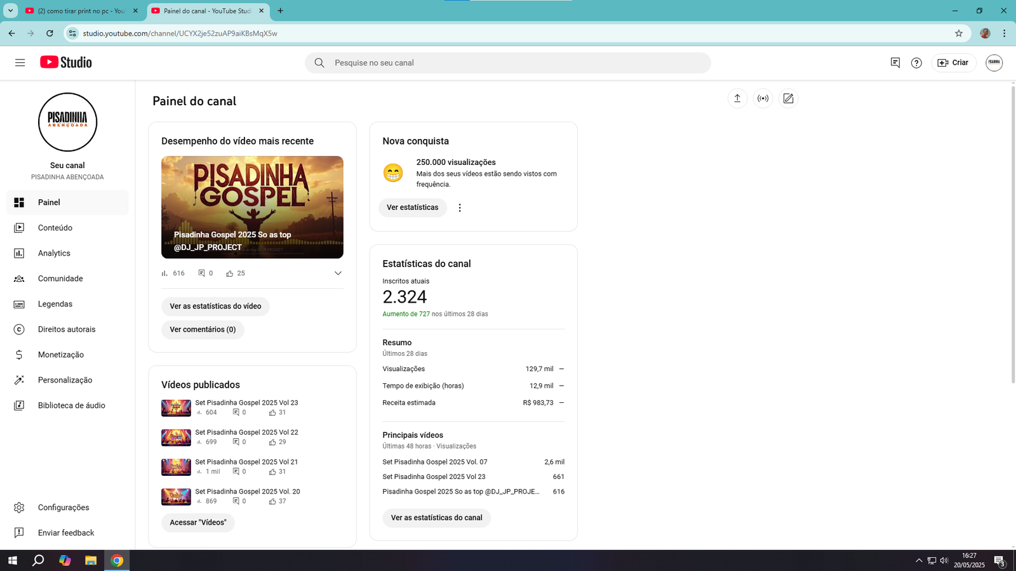Screen dimensions: 1016x571
Task: Go back in the browser
Action: click(11, 33)
